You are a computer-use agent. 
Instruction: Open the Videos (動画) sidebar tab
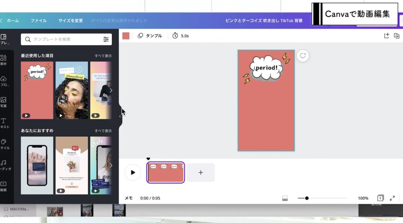(4, 186)
